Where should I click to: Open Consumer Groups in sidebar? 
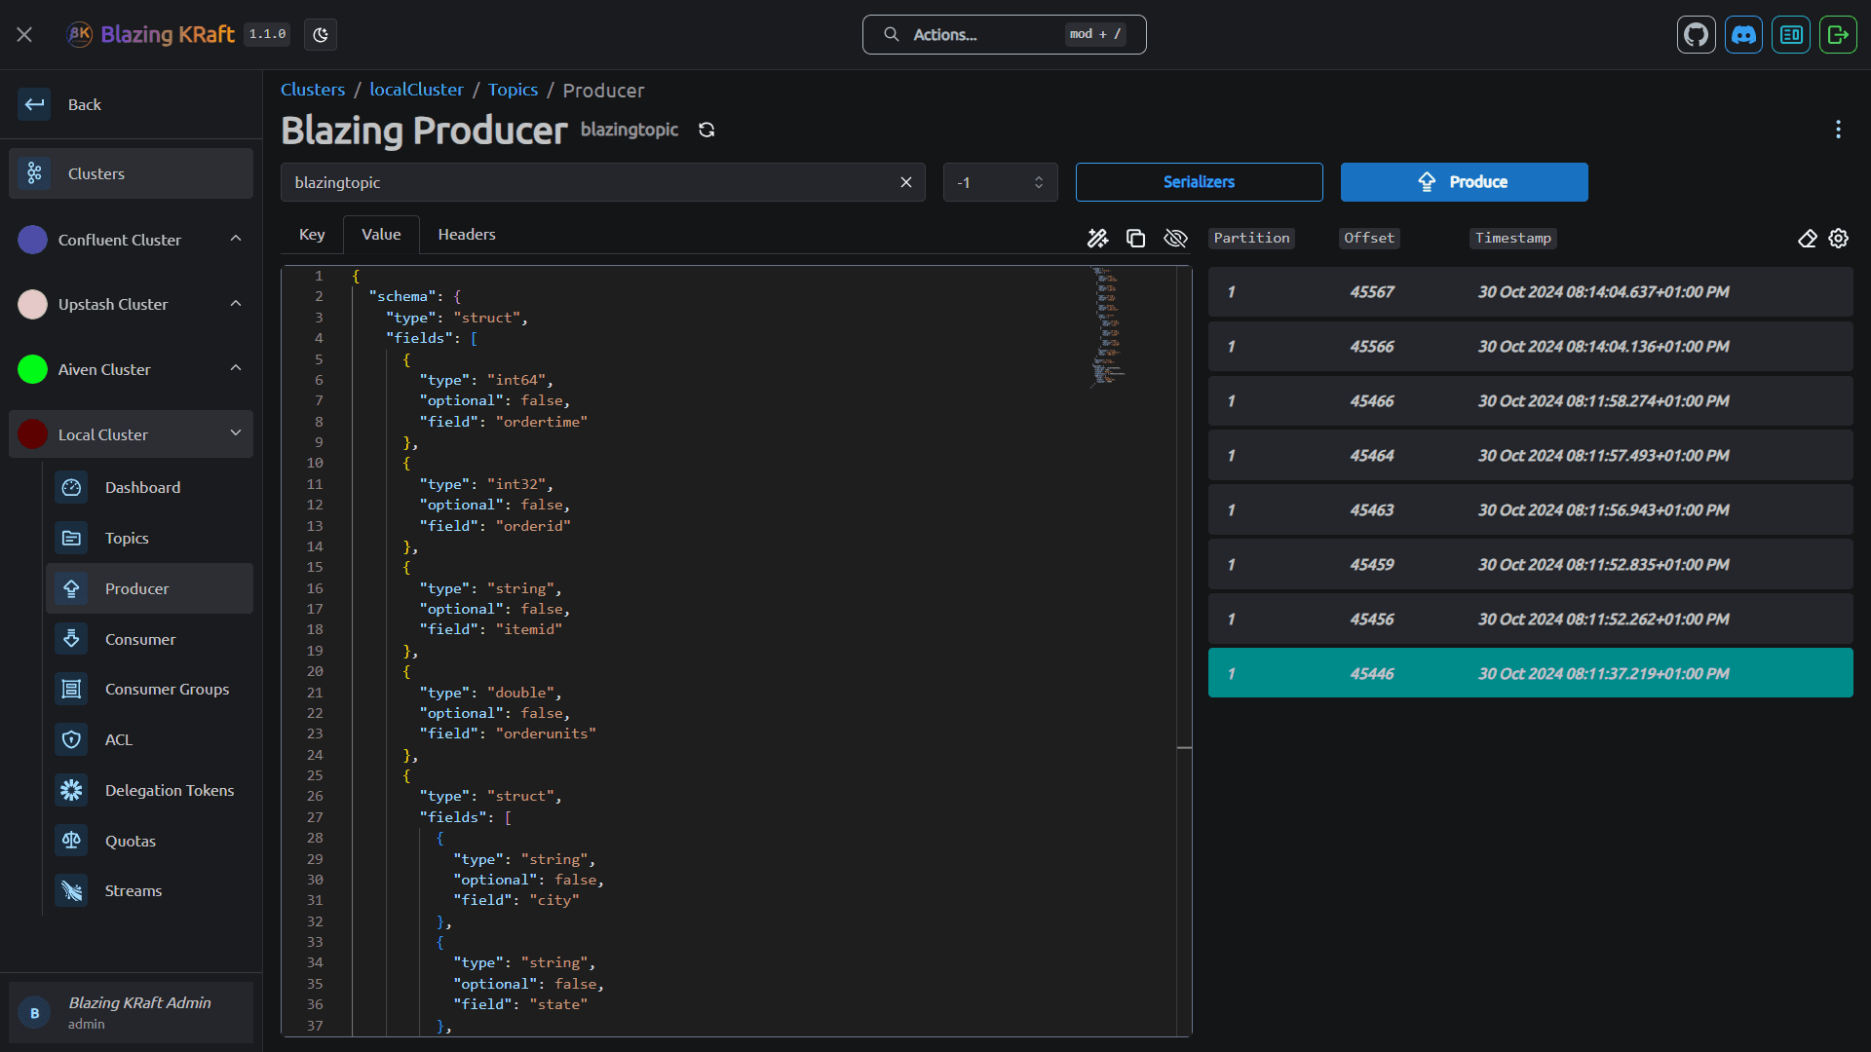point(149,689)
